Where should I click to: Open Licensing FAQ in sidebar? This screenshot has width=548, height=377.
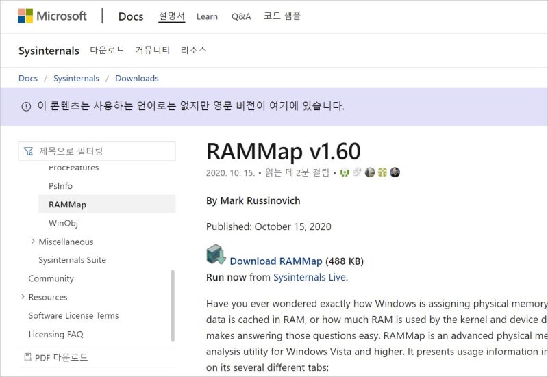(x=56, y=334)
